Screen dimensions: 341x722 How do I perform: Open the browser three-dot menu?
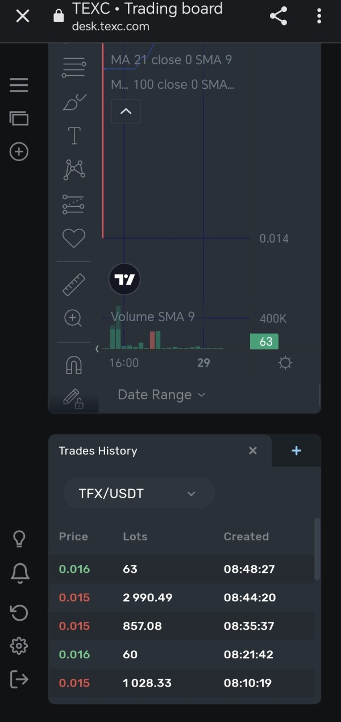pyautogui.click(x=319, y=16)
